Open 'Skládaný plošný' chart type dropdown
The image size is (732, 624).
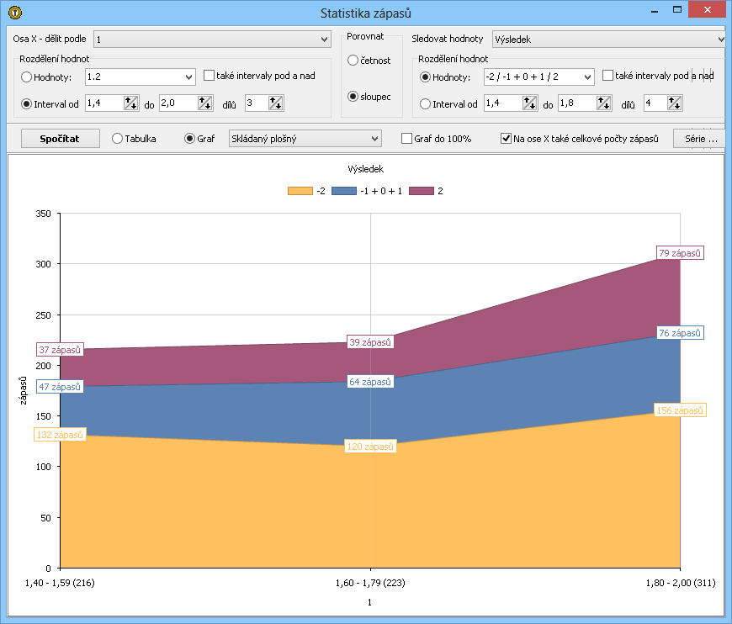[x=305, y=138]
